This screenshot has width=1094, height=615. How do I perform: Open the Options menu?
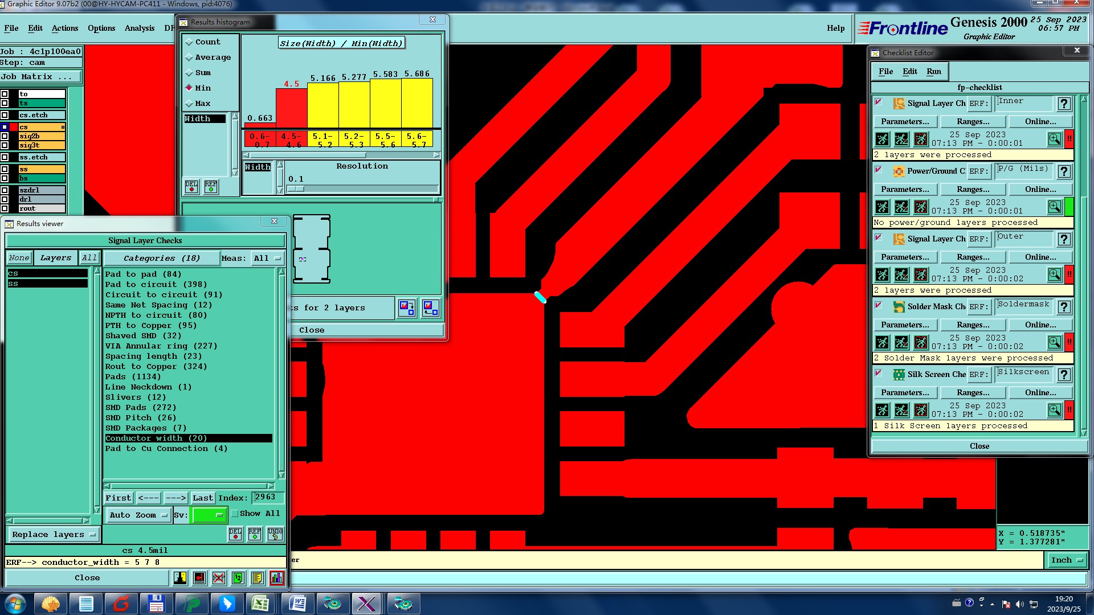tap(101, 28)
